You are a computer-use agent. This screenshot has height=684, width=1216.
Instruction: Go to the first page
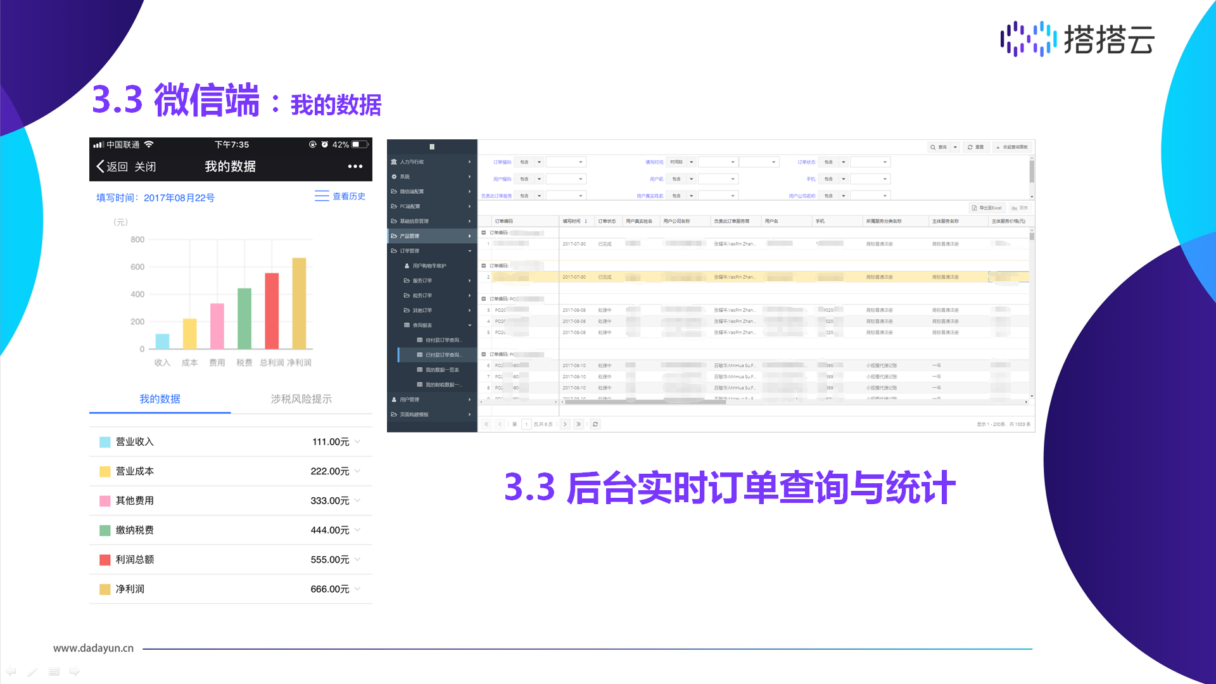pyautogui.click(x=486, y=424)
